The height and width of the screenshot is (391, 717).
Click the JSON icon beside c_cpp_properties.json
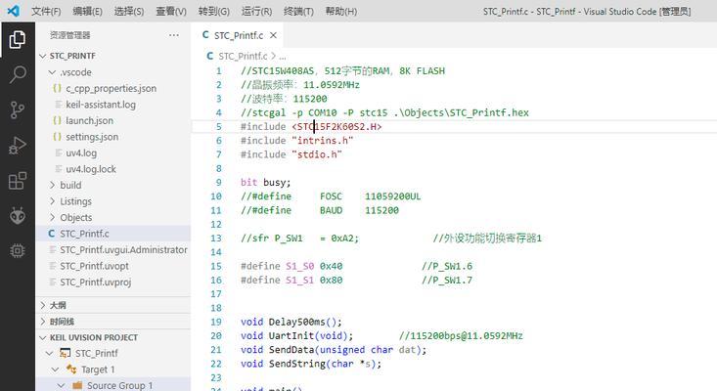(57, 88)
